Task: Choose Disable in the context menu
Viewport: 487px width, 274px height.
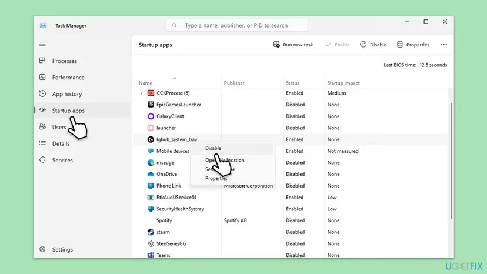Action: (x=214, y=148)
